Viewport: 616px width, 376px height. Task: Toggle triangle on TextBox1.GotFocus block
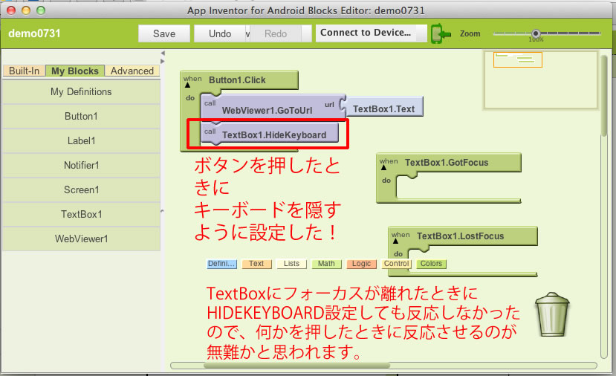click(384, 168)
